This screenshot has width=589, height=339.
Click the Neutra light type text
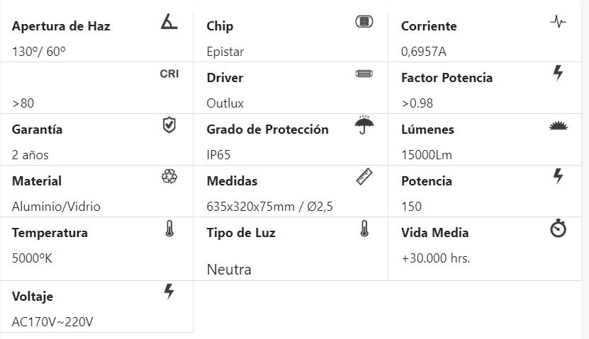pyautogui.click(x=229, y=270)
